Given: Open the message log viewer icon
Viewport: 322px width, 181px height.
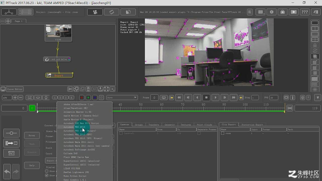Looking at the screenshot, I should click(x=250, y=12).
